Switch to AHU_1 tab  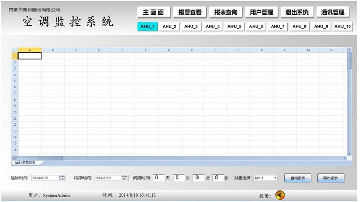pos(148,27)
